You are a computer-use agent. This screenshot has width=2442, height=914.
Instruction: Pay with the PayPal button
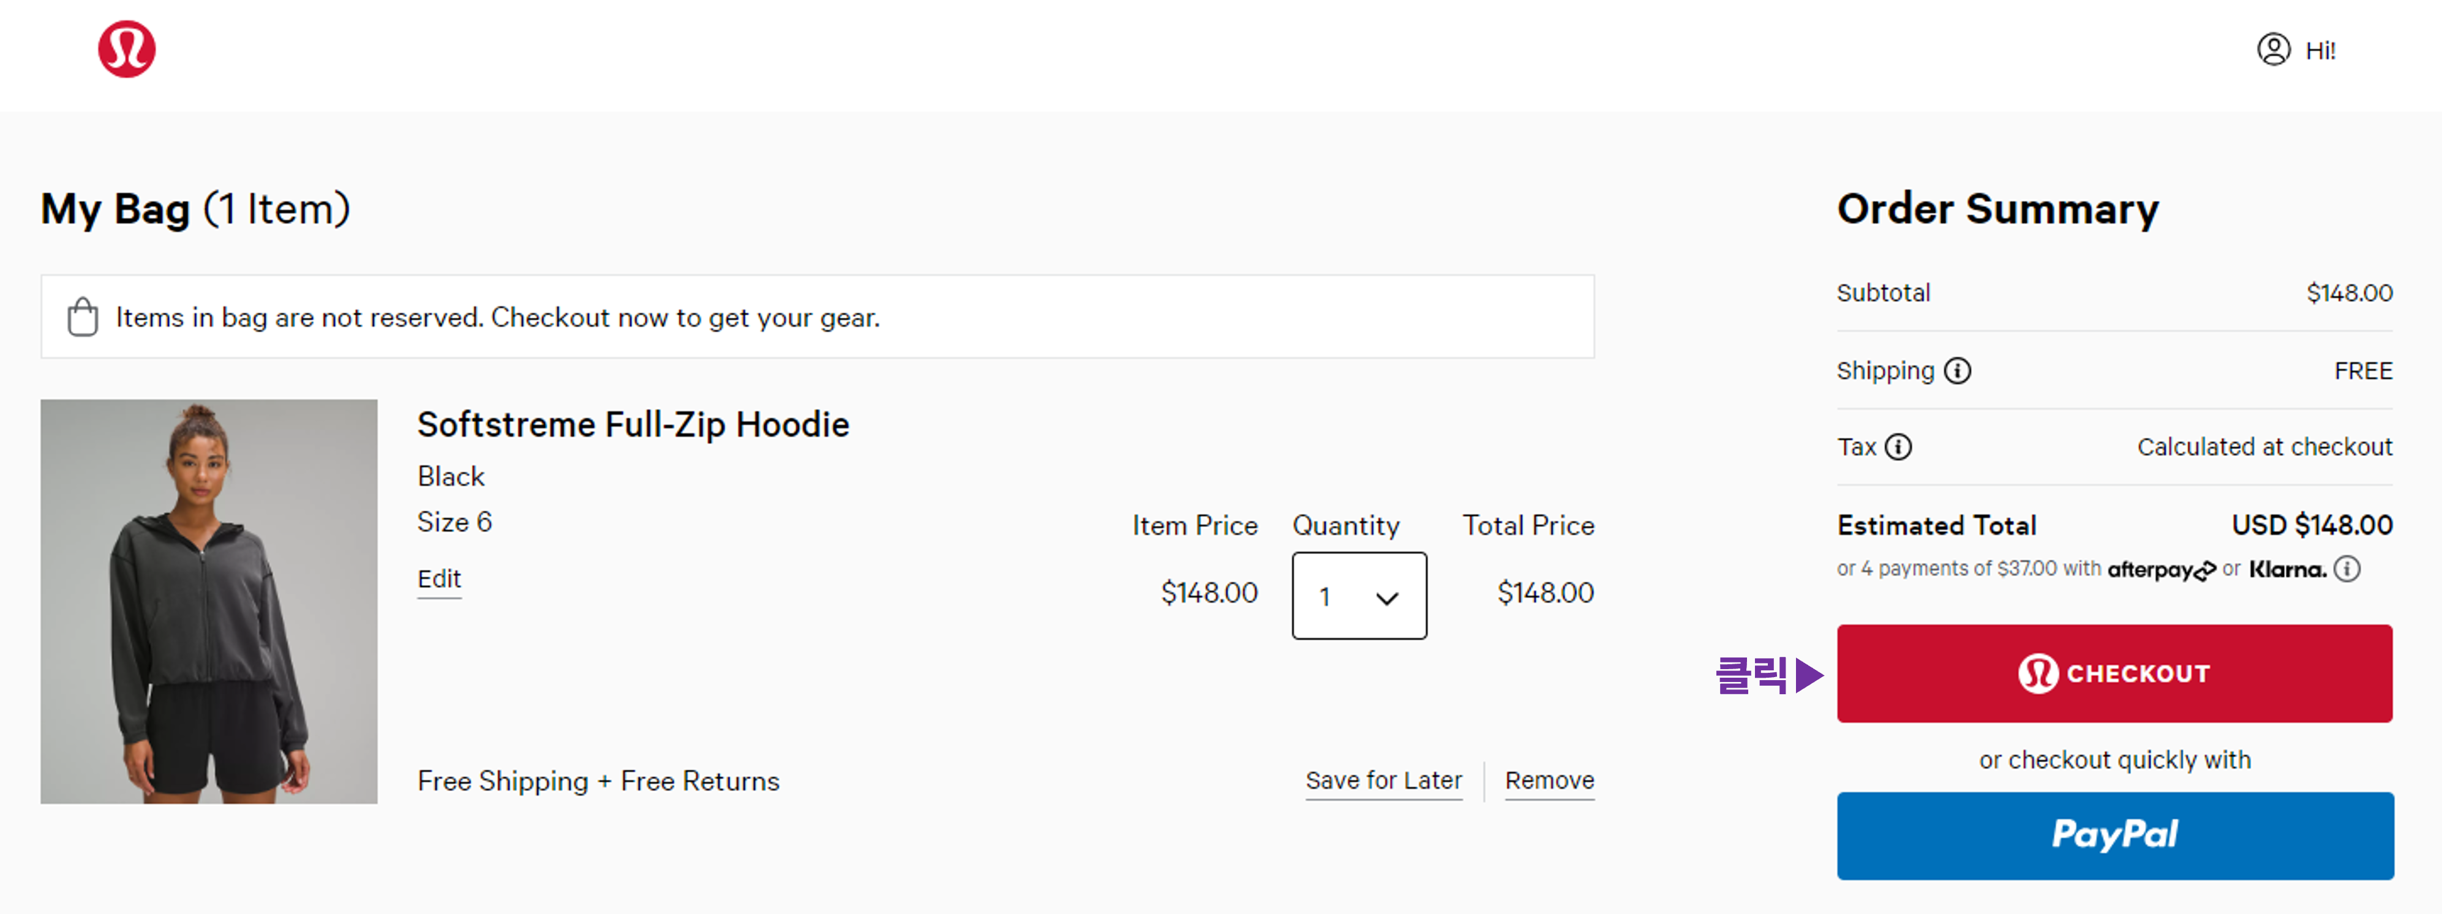2115,835
